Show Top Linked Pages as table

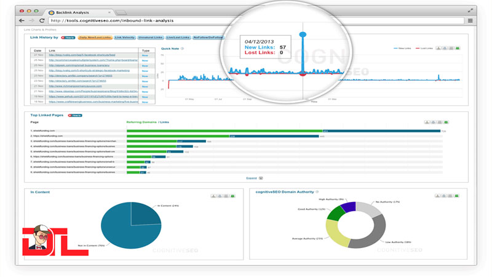(x=440, y=122)
